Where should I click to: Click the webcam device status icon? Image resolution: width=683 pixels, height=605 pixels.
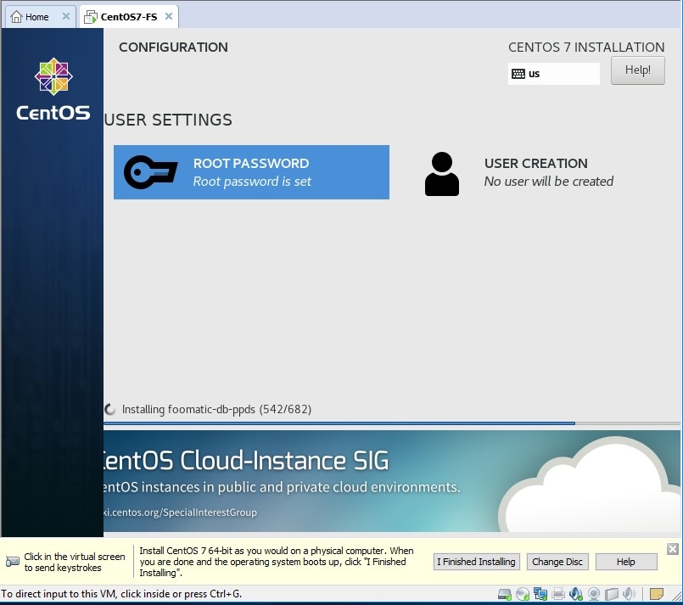(x=594, y=594)
